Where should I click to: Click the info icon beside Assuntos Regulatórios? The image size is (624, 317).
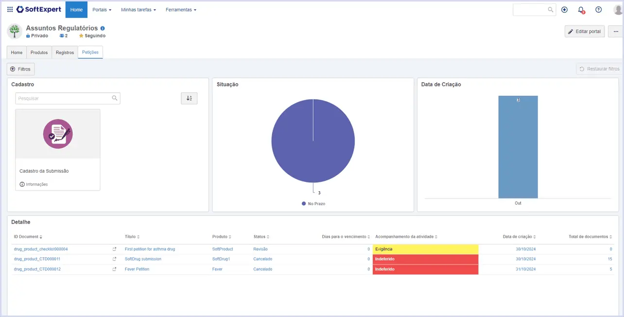103,28
